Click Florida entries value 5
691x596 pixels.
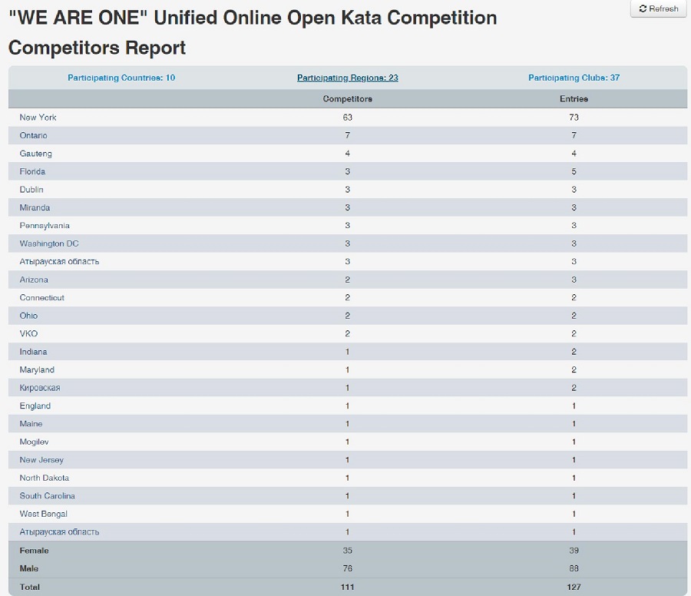click(x=574, y=171)
